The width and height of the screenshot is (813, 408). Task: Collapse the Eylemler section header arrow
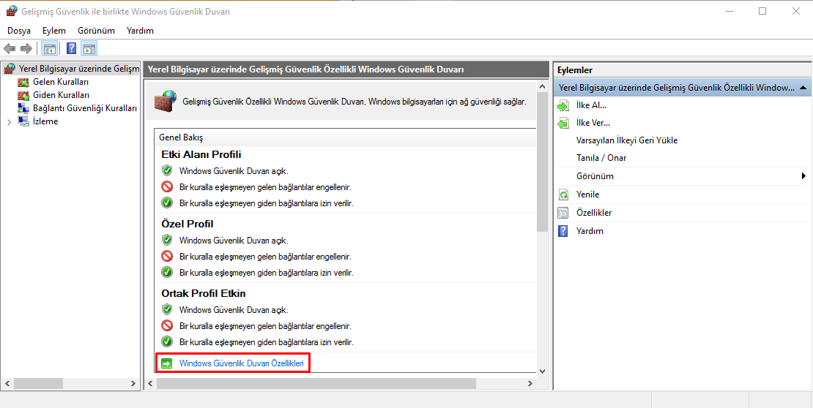(x=803, y=88)
